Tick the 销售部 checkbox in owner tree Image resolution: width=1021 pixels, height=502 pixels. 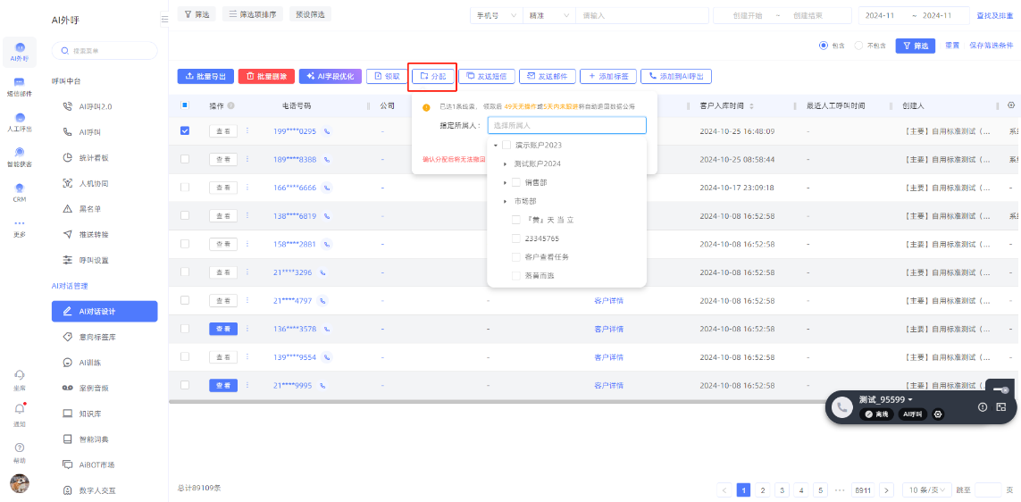[x=515, y=182]
